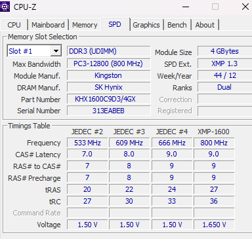Click the tRAS value 22
This screenshot has width=252, height=239.
tap(129, 189)
